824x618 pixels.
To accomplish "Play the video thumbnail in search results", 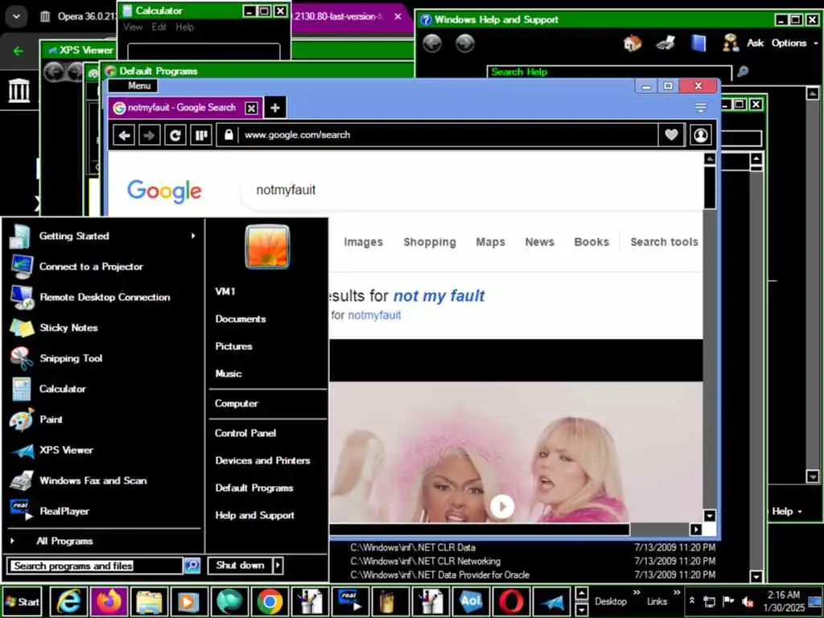I will click(x=502, y=507).
